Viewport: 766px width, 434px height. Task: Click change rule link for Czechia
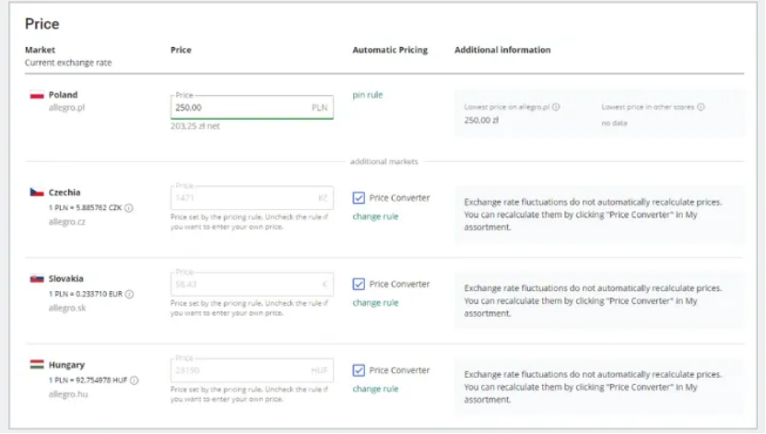[x=375, y=217]
